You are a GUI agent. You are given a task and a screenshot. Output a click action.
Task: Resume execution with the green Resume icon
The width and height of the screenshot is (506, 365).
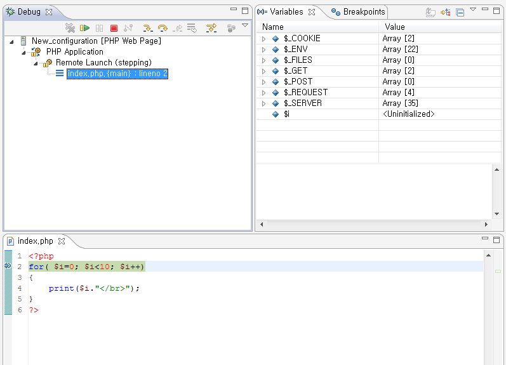tap(84, 28)
